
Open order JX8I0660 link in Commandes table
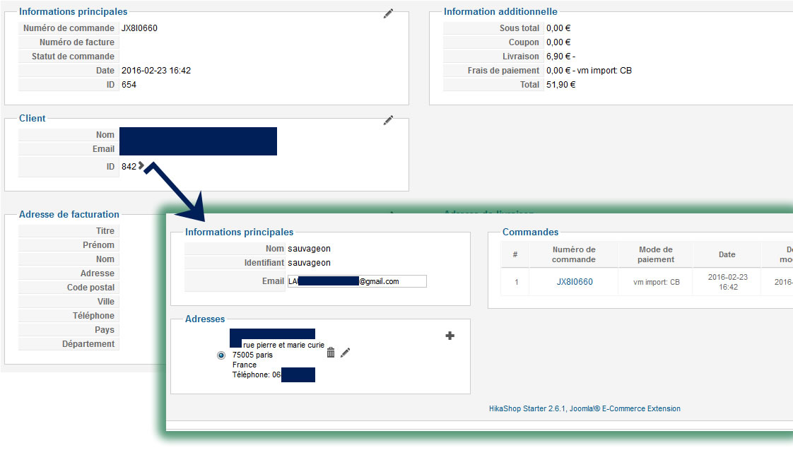(x=575, y=282)
